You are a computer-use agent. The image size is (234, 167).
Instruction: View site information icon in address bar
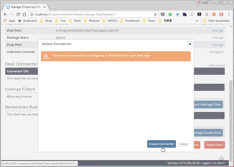pyautogui.click(x=32, y=14)
